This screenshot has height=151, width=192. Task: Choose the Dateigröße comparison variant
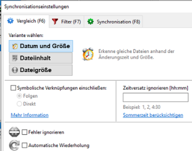click(41, 70)
